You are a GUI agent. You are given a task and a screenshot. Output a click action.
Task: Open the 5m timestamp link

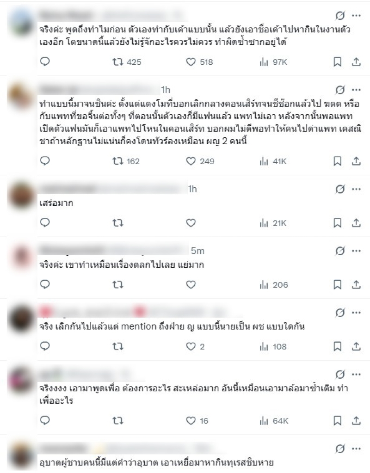tap(197, 251)
